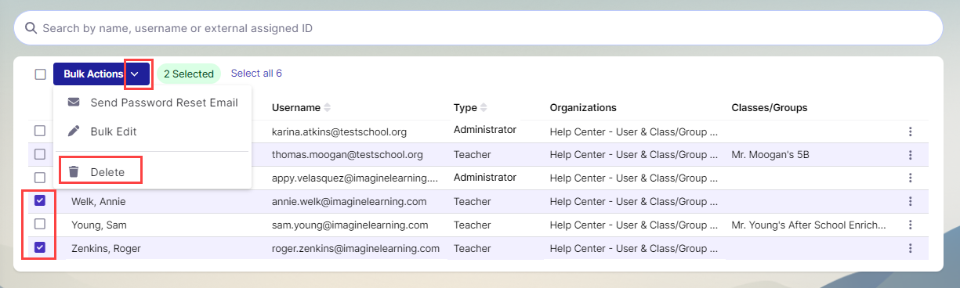Click the name Welk, Annie
The width and height of the screenshot is (960, 288).
click(x=98, y=201)
